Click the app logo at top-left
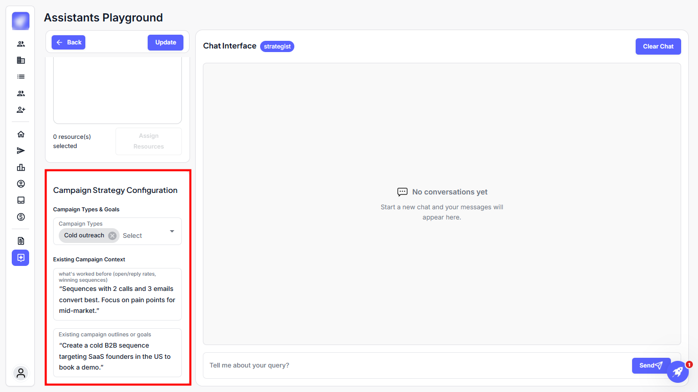 21,21
